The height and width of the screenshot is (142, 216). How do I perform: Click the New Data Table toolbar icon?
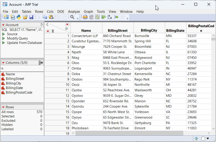(6, 17)
